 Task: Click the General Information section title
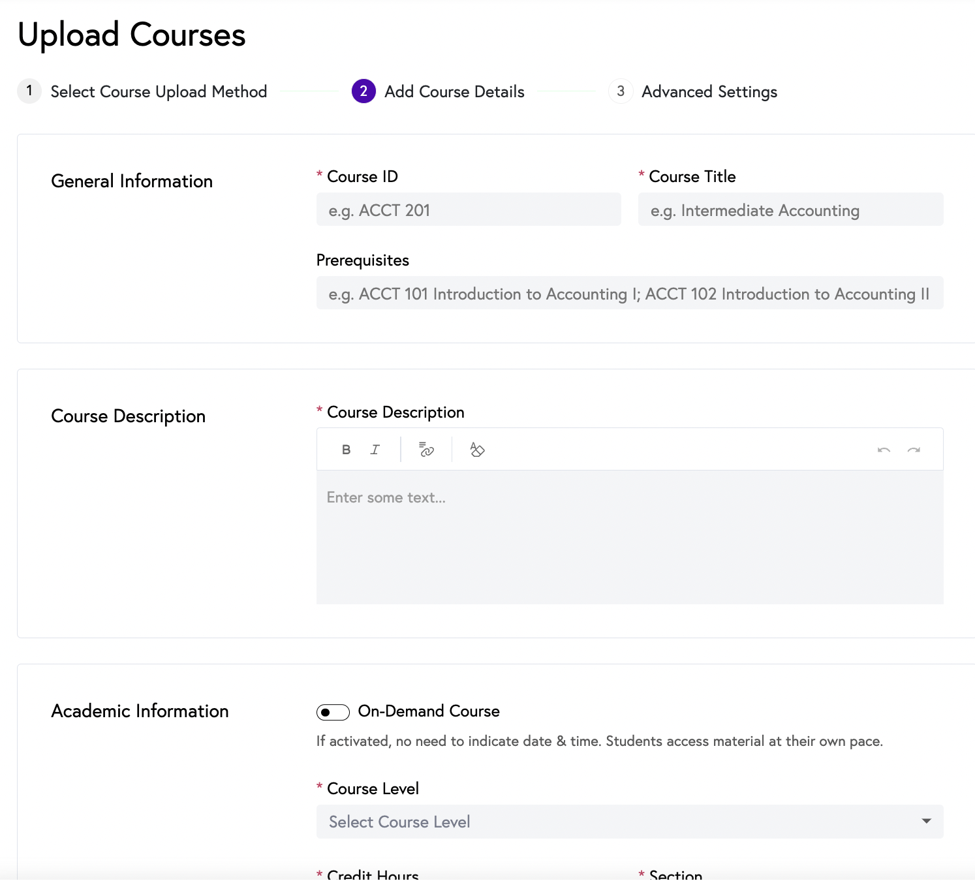(132, 181)
